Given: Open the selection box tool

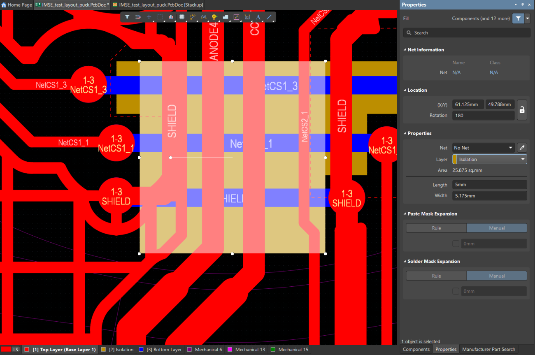Looking at the screenshot, I should click(159, 17).
